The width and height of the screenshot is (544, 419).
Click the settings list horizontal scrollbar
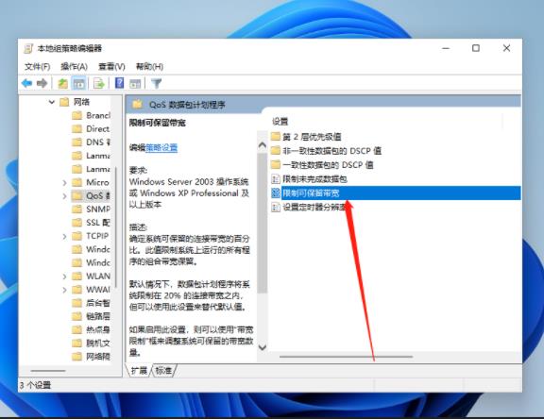point(346,357)
